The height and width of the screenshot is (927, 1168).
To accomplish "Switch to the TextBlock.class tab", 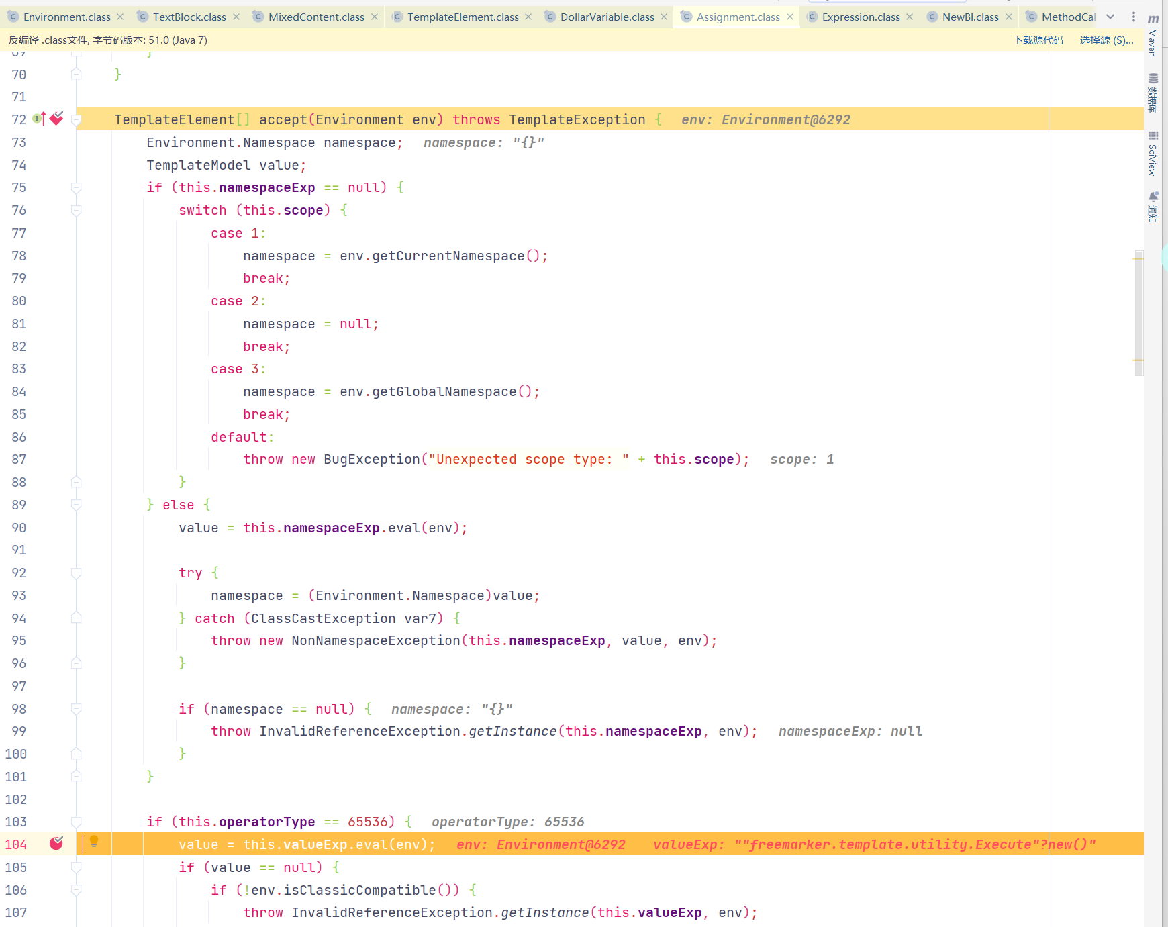I will coord(189,17).
